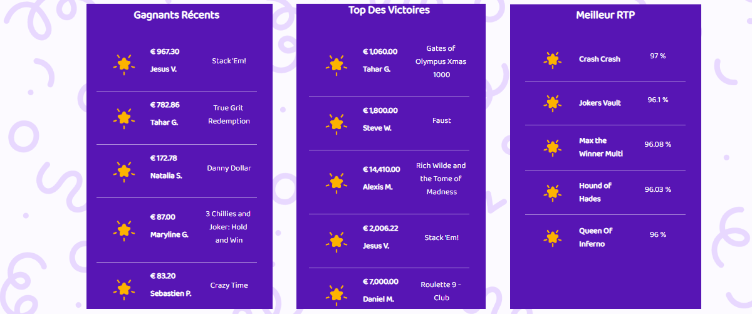Click the star icon beside Maryline G.
752x314 pixels.
(124, 229)
